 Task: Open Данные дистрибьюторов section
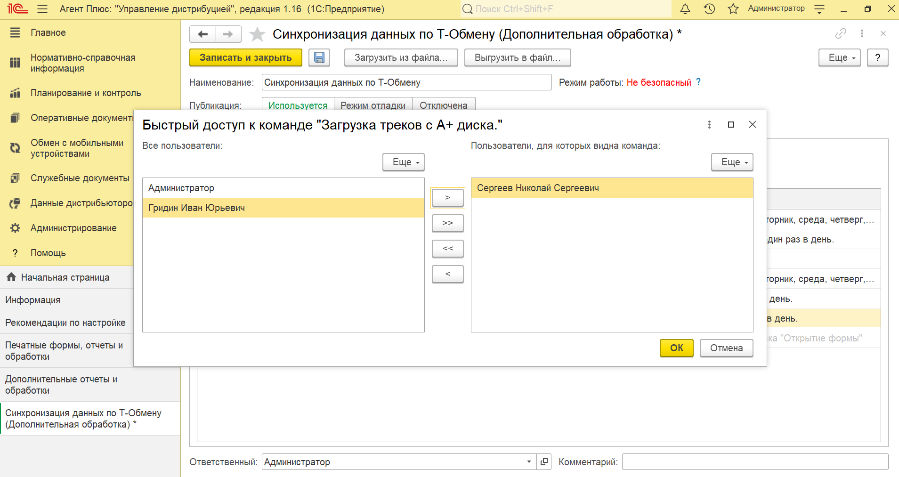point(82,203)
